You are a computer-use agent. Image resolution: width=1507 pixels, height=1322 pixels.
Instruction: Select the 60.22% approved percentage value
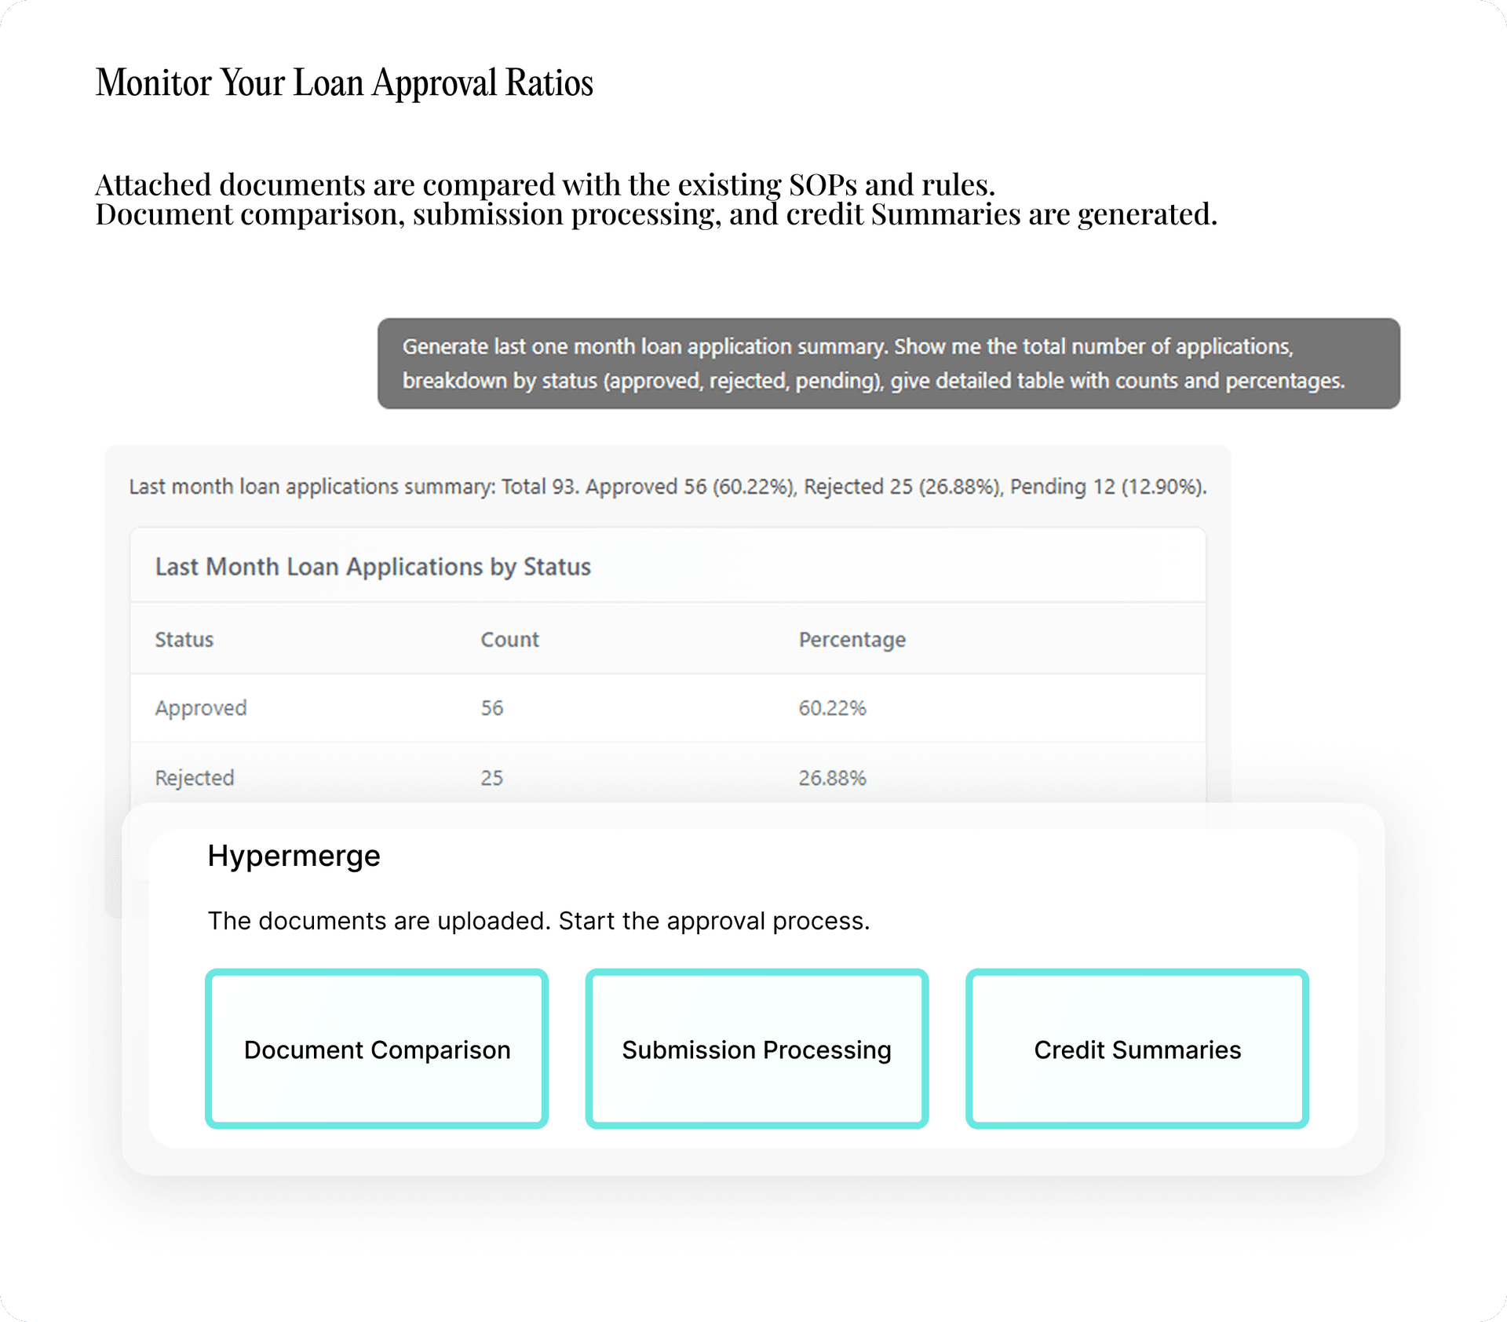[x=830, y=707]
